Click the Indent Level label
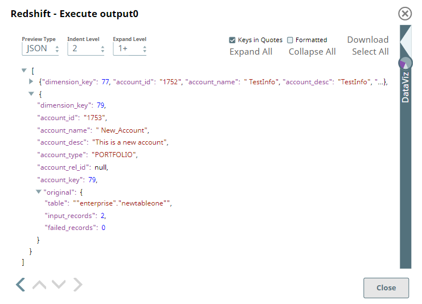The height and width of the screenshot is (304, 422). pos(83,39)
